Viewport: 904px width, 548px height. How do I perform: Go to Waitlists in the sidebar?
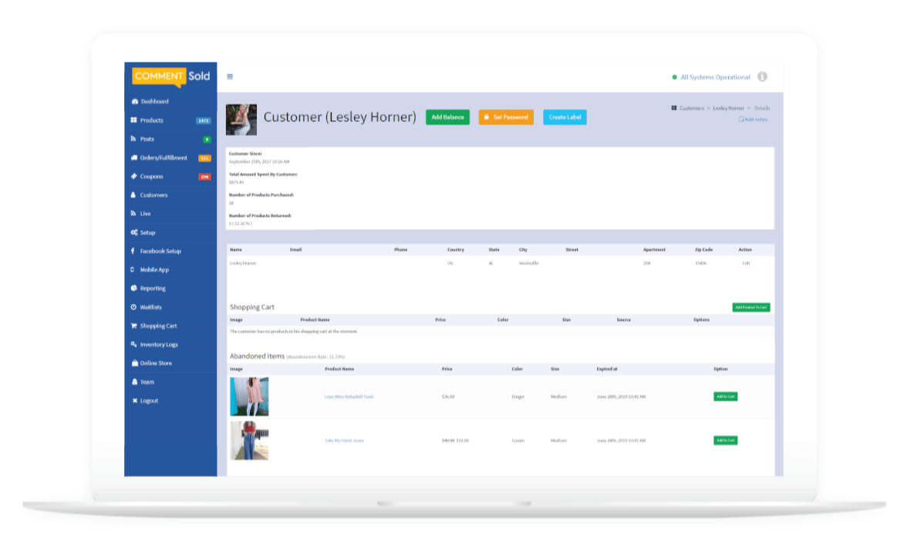[x=150, y=307]
